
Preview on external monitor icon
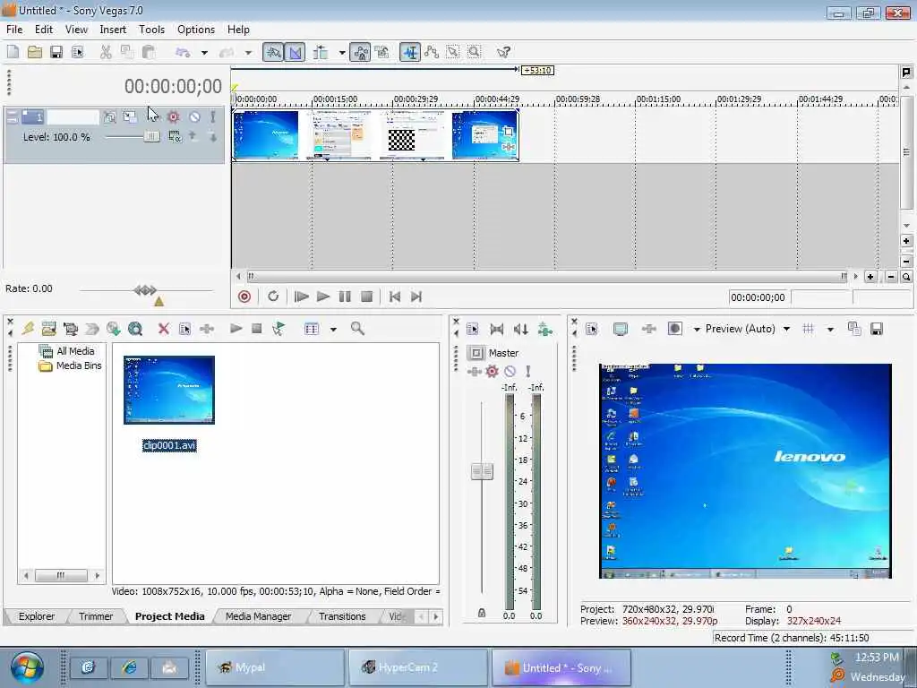[621, 329]
